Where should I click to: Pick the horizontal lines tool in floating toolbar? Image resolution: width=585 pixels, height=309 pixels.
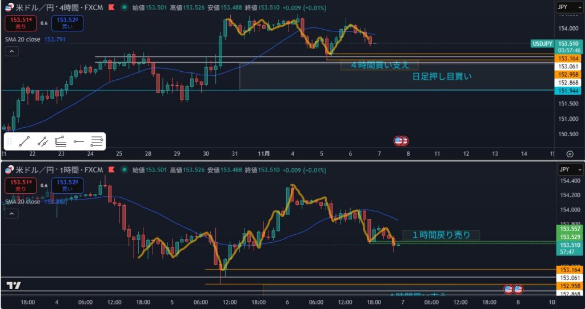point(97,141)
